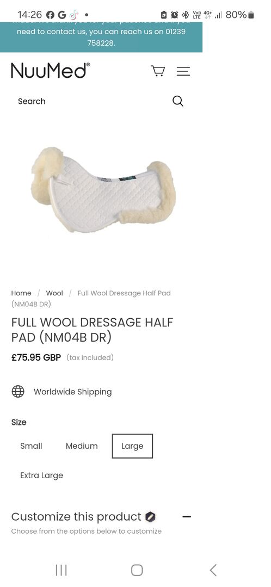Image resolution: width=271 pixels, height=587 pixels.
Task: Focus the Search input field
Action: (x=94, y=101)
